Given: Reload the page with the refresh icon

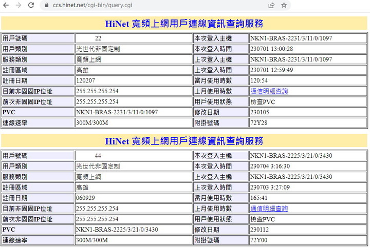Looking at the screenshot, I should (31, 5).
